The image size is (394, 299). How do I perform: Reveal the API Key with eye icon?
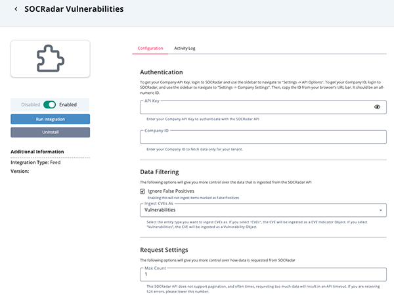coord(378,106)
